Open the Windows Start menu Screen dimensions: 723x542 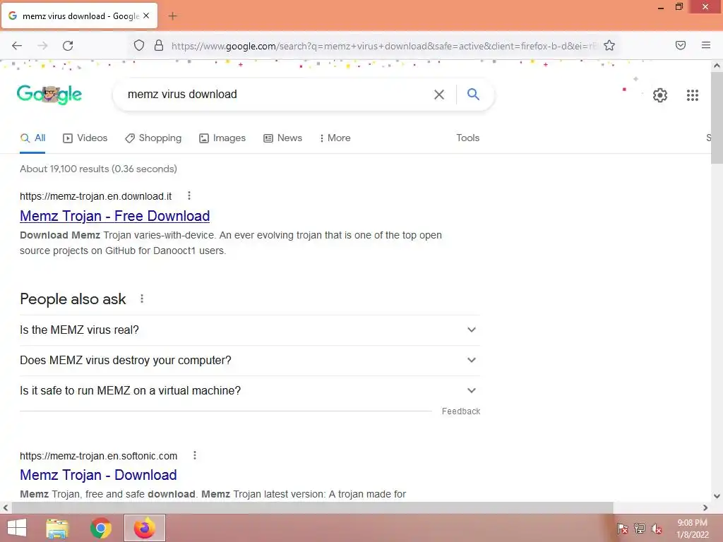click(x=17, y=528)
